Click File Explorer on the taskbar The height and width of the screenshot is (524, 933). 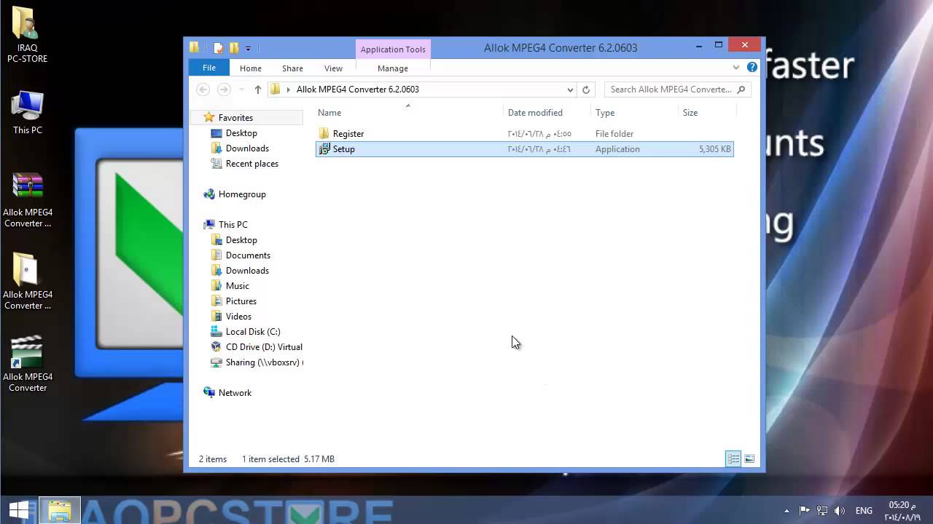59,510
